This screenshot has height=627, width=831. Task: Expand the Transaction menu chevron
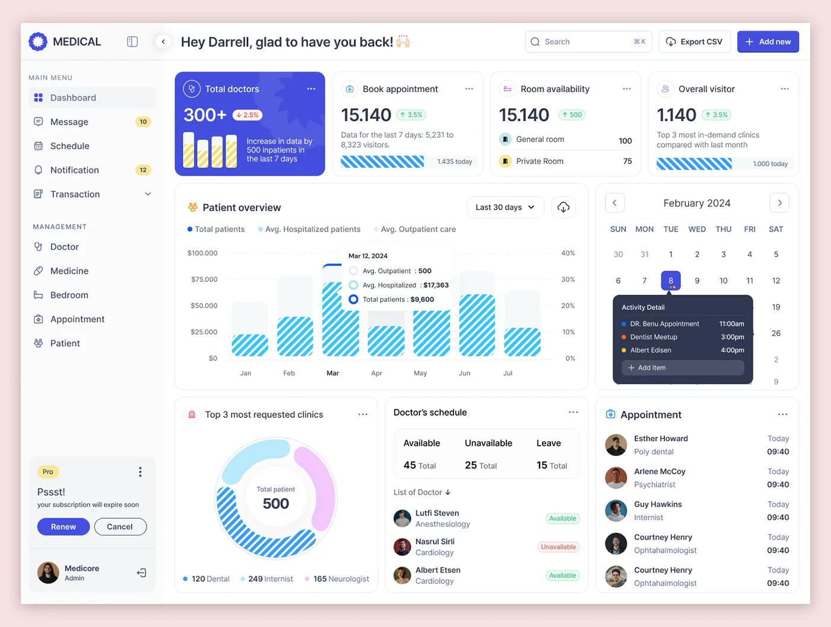tap(148, 194)
